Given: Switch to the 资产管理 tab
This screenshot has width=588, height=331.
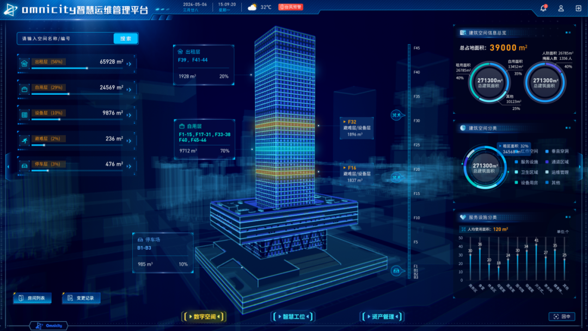Looking at the screenshot, I should pos(381,317).
